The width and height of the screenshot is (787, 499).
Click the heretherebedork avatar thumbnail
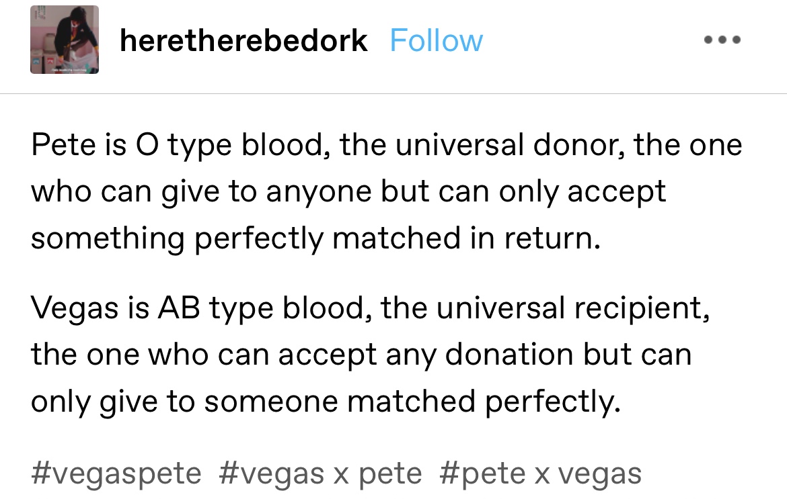[x=65, y=40]
